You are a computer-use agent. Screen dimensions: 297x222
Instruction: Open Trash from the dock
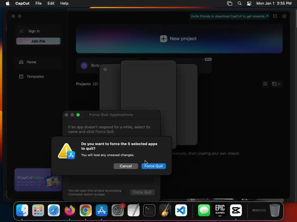click(275, 210)
